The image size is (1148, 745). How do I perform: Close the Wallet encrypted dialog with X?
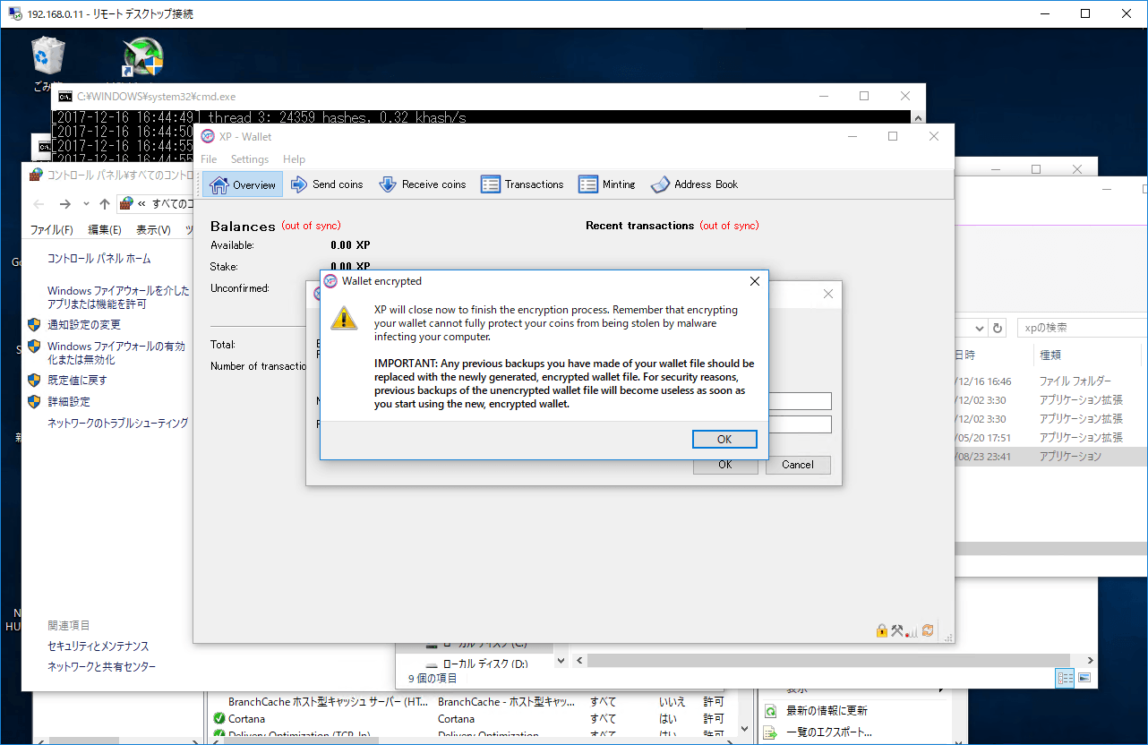pyautogui.click(x=754, y=281)
